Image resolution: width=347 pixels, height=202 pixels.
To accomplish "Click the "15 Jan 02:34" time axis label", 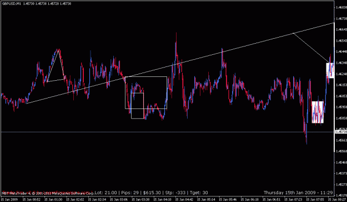I will [97, 200].
